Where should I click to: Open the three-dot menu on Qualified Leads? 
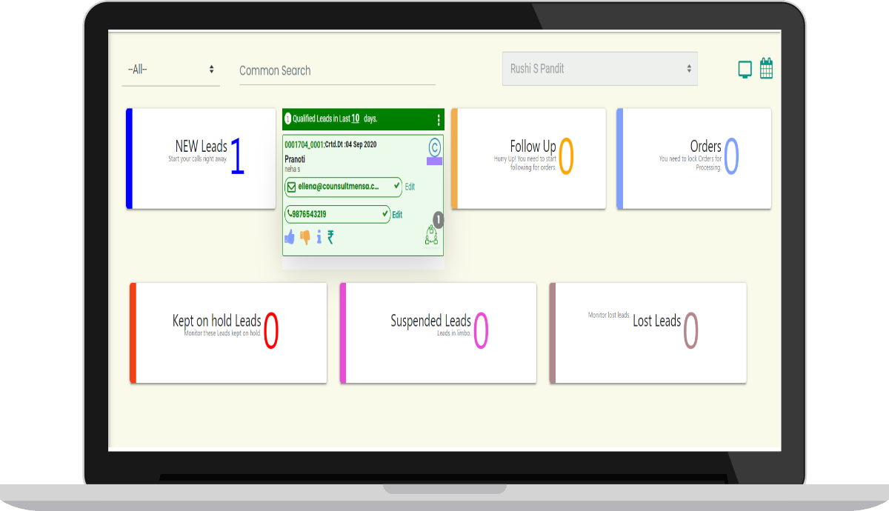tap(439, 119)
